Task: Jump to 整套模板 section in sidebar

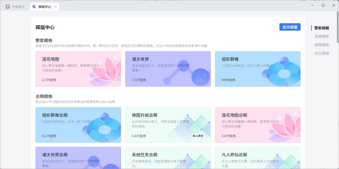Action: [322, 28]
